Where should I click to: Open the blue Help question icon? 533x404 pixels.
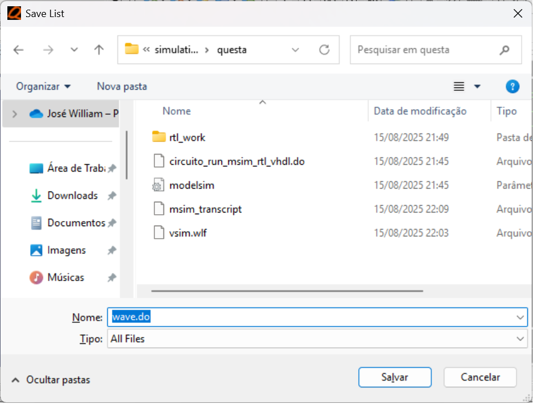(512, 86)
